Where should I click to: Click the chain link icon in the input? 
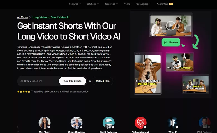coord(22,81)
